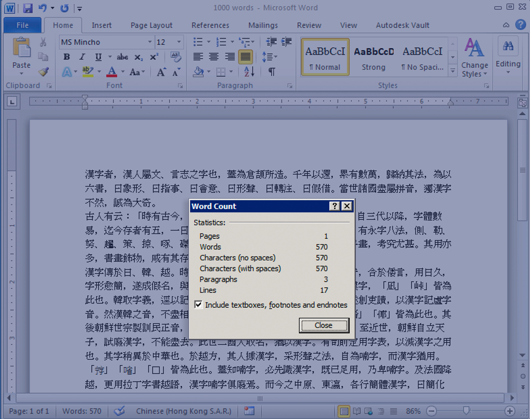
Task: Click the Save icon in quick access toolbar
Action: coord(28,8)
